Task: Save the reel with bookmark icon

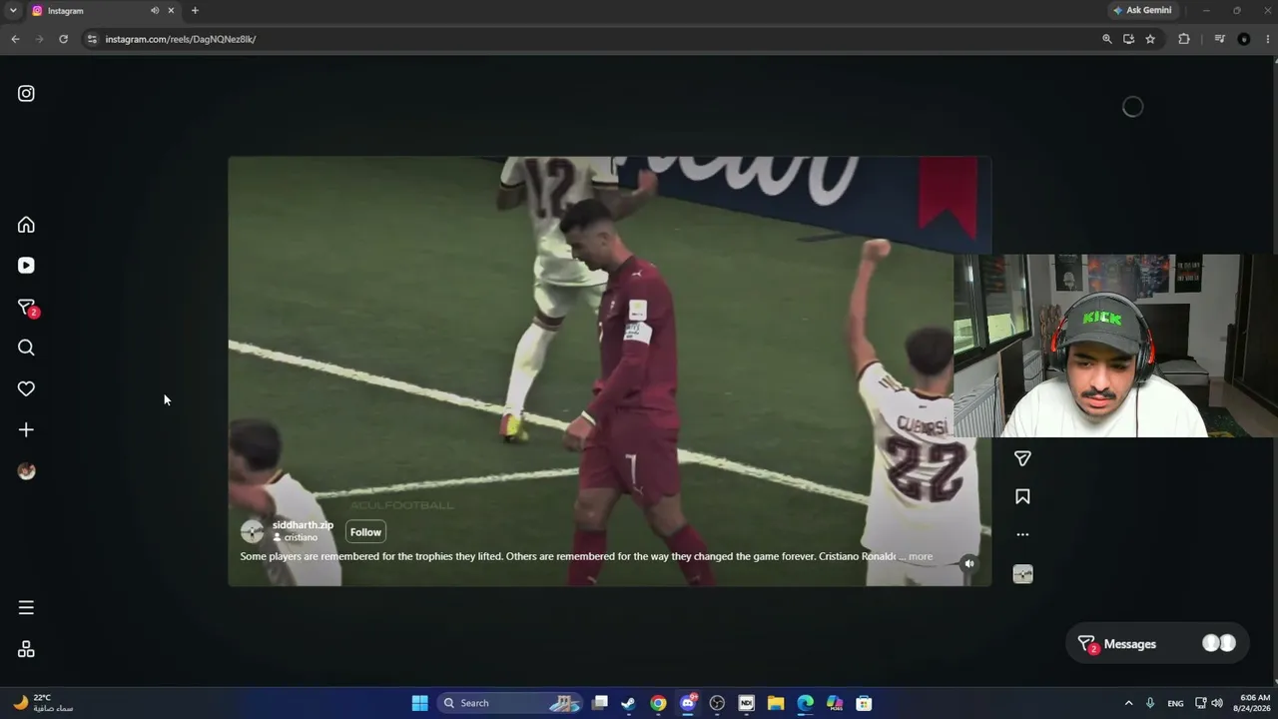Action: (1022, 496)
